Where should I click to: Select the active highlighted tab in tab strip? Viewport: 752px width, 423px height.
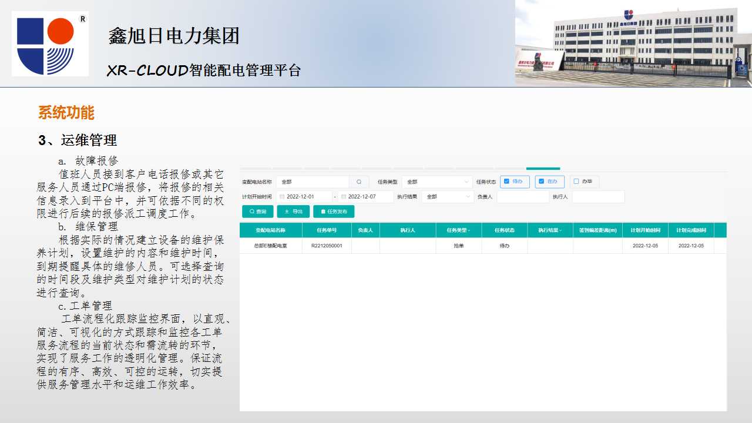click(x=543, y=169)
